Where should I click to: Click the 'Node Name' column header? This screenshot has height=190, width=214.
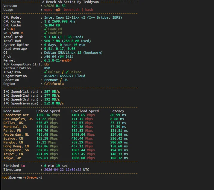12,111
